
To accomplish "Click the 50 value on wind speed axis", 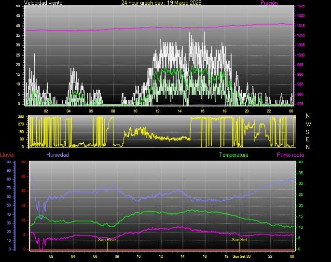I will tap(18, 6).
